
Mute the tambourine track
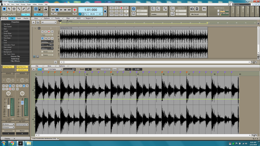tap(43, 32)
